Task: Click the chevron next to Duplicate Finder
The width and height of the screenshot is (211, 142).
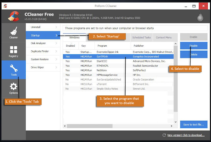Action: pos(56,51)
